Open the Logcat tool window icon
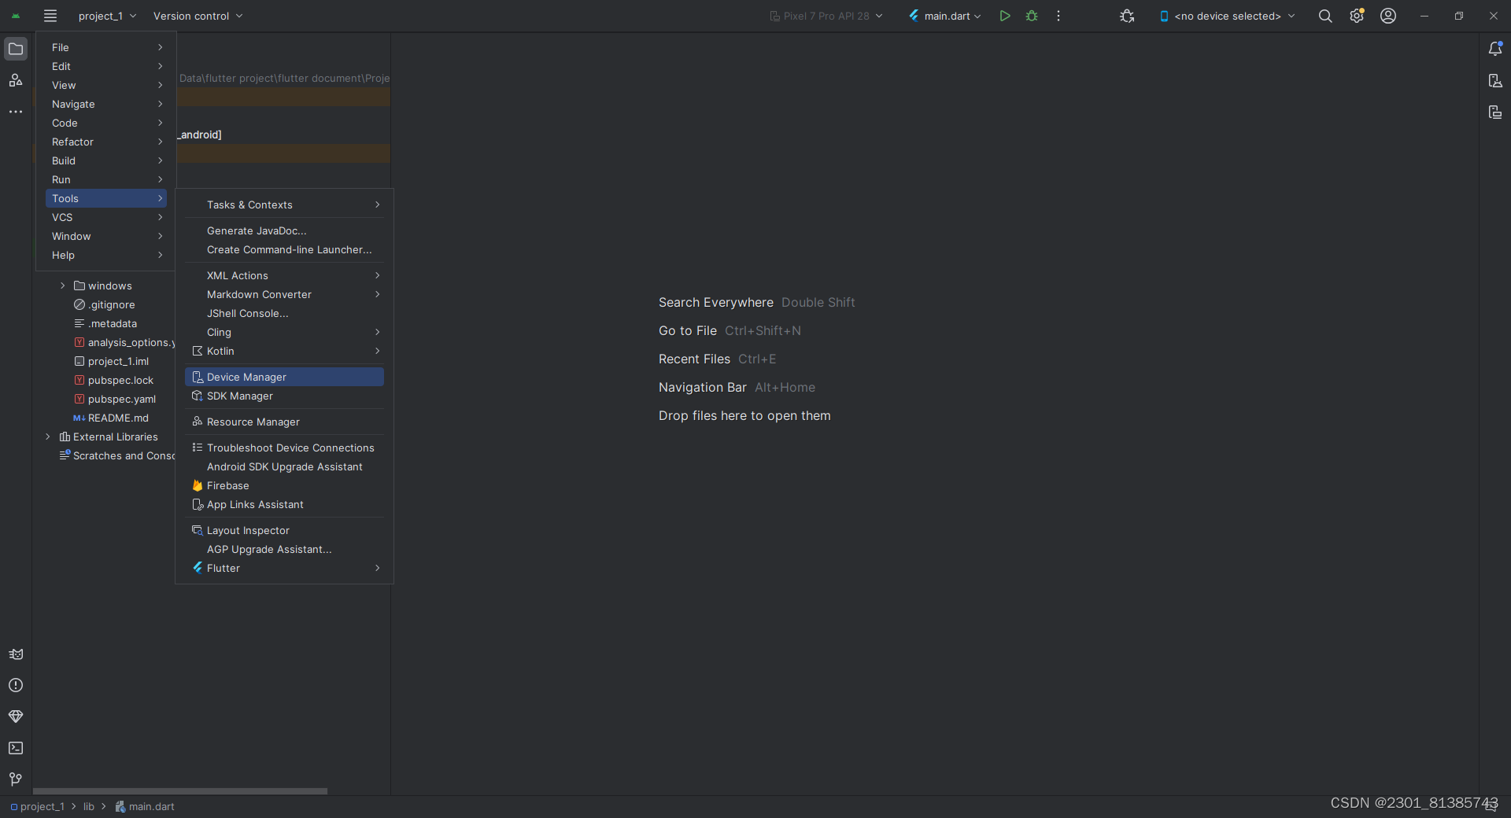The height and width of the screenshot is (818, 1511). click(16, 654)
